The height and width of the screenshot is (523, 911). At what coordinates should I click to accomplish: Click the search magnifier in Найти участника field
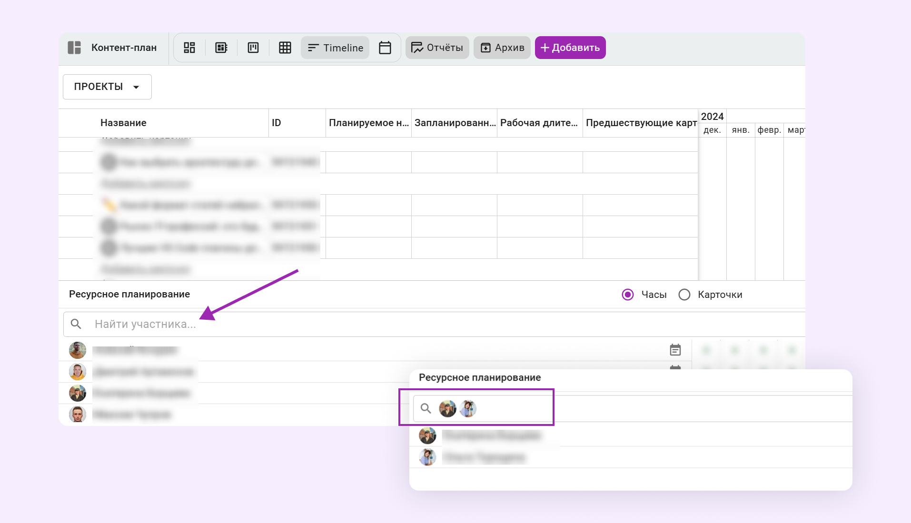[76, 324]
